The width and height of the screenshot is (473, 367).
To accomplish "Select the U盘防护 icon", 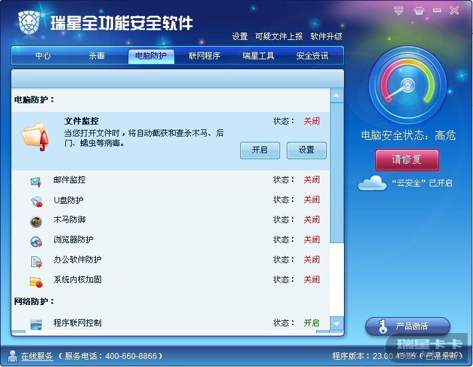I will click(x=37, y=201).
